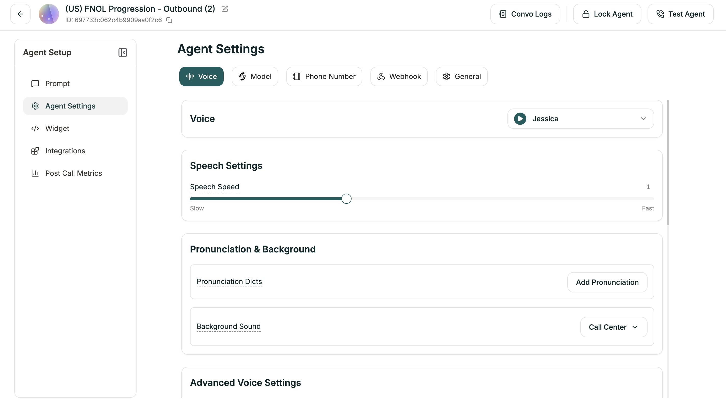Copy the agent ID using the copy icon

[169, 20]
